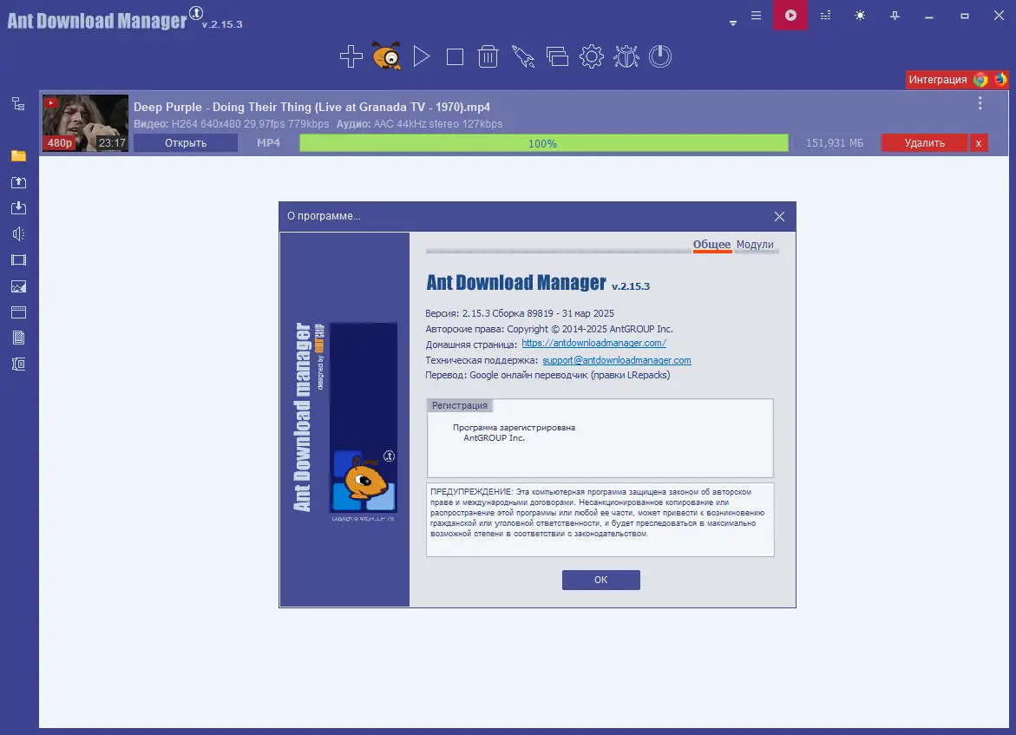Click the red video player button
The width and height of the screenshot is (1016, 735).
click(790, 15)
